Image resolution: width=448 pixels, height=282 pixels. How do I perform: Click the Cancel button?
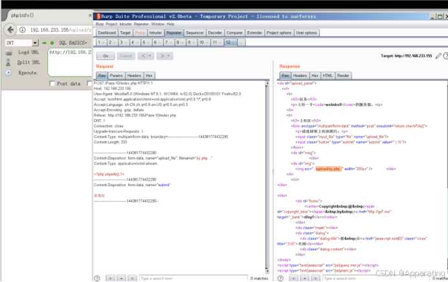[x=126, y=56]
